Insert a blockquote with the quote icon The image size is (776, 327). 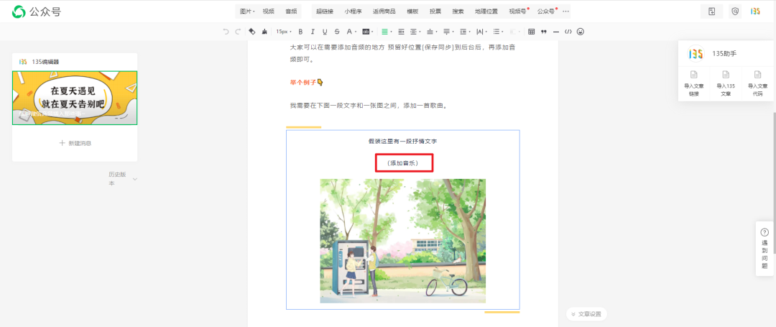[544, 32]
